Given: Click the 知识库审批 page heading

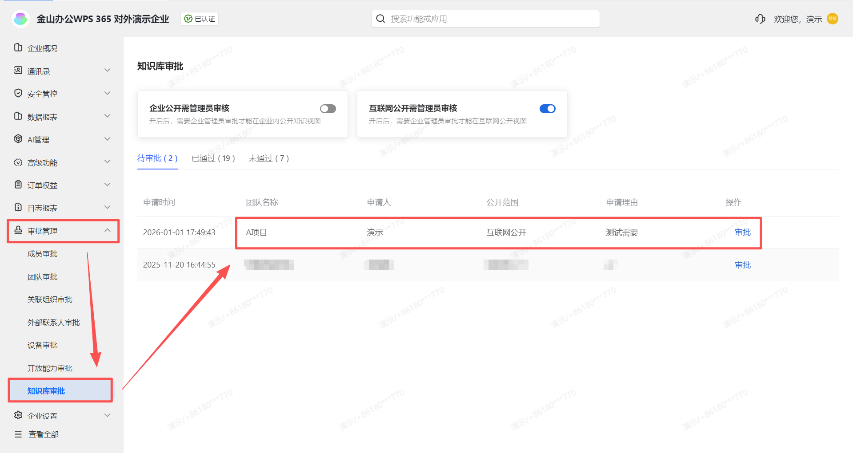Looking at the screenshot, I should click(160, 66).
